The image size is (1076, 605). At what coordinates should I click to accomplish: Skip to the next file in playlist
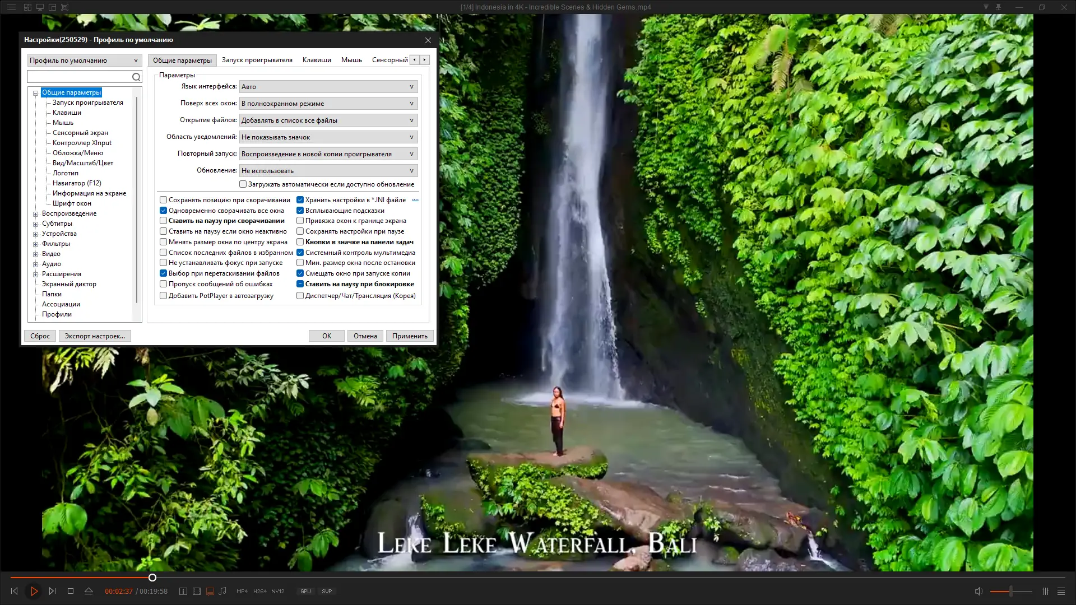tap(52, 591)
